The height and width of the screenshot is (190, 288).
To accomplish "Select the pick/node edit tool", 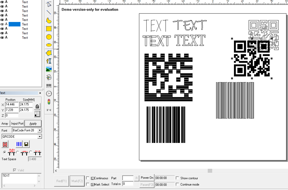I will coord(49,4).
